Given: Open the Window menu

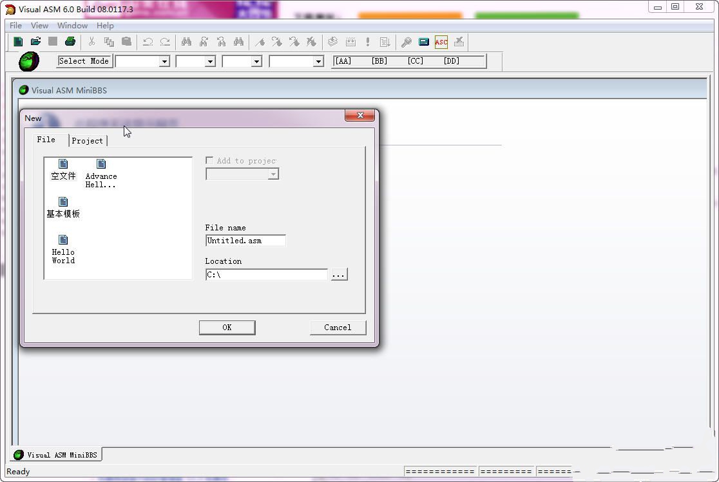Looking at the screenshot, I should click(x=72, y=26).
